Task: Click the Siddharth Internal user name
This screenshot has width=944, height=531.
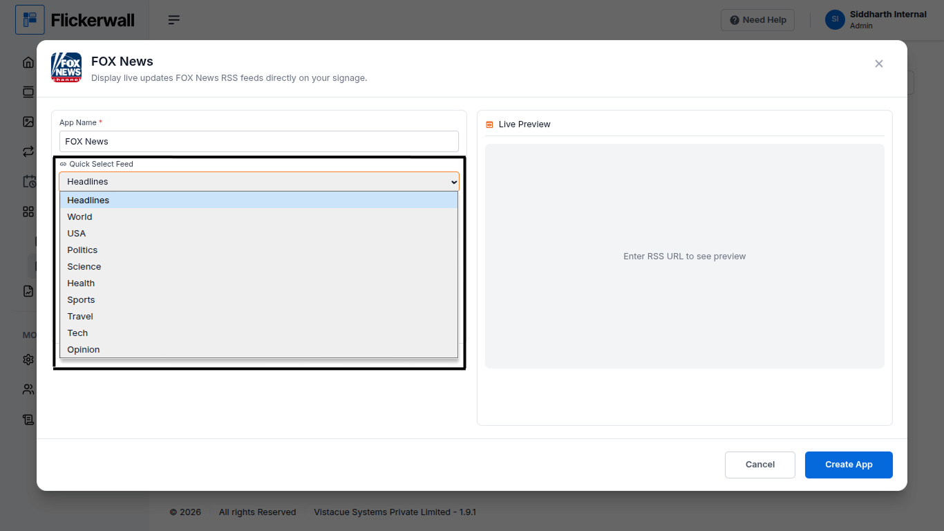Action: (x=888, y=15)
